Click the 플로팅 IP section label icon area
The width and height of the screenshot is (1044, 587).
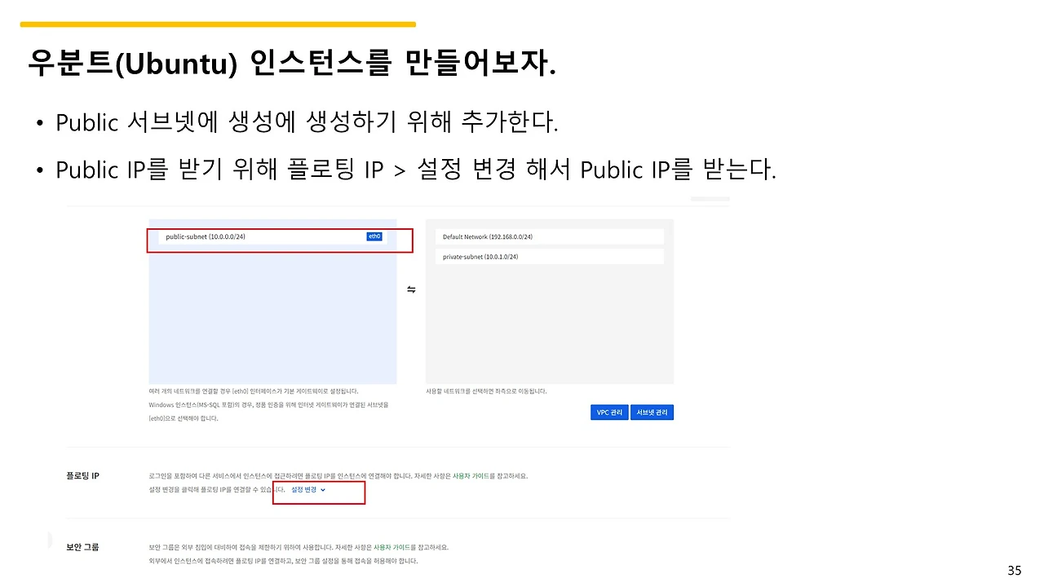coord(82,475)
